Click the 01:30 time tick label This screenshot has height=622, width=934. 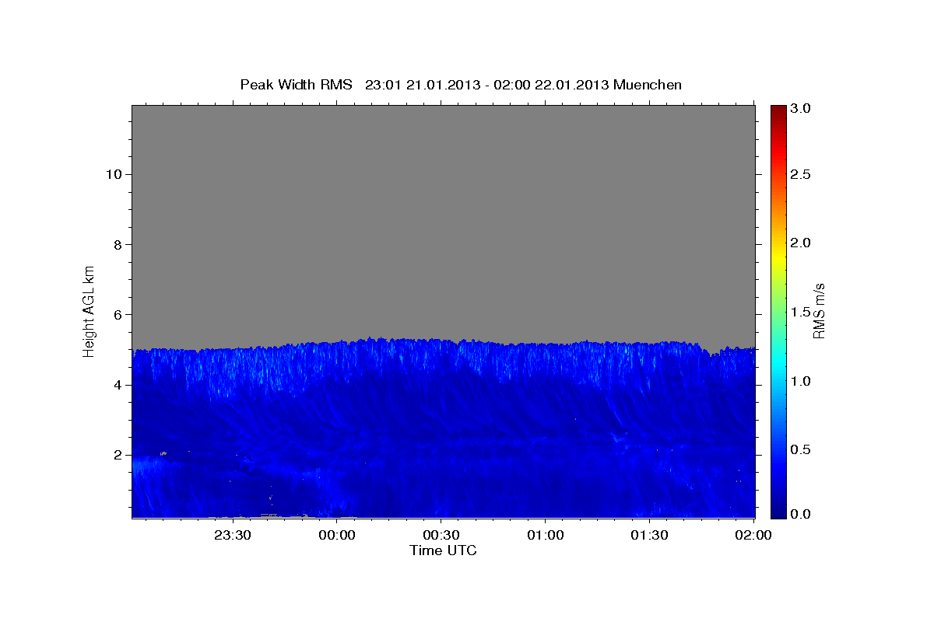click(650, 536)
